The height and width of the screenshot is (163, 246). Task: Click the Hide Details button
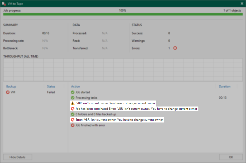coord(18,157)
